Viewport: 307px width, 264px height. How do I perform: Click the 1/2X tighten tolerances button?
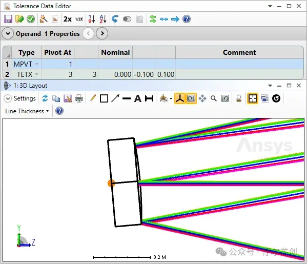tap(79, 19)
